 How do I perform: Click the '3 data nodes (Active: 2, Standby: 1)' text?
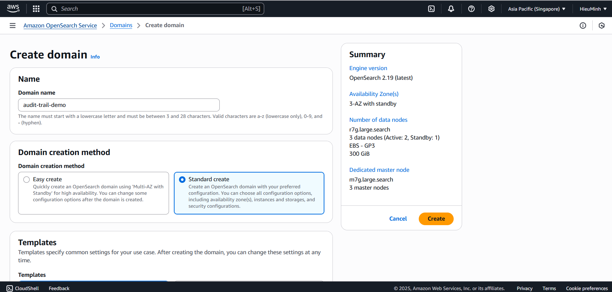tap(395, 138)
